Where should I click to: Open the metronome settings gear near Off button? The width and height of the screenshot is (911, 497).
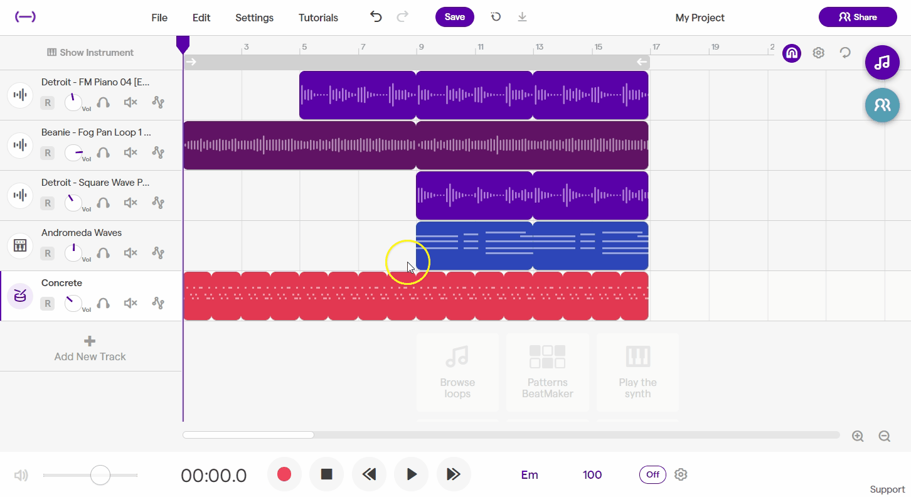coord(681,474)
